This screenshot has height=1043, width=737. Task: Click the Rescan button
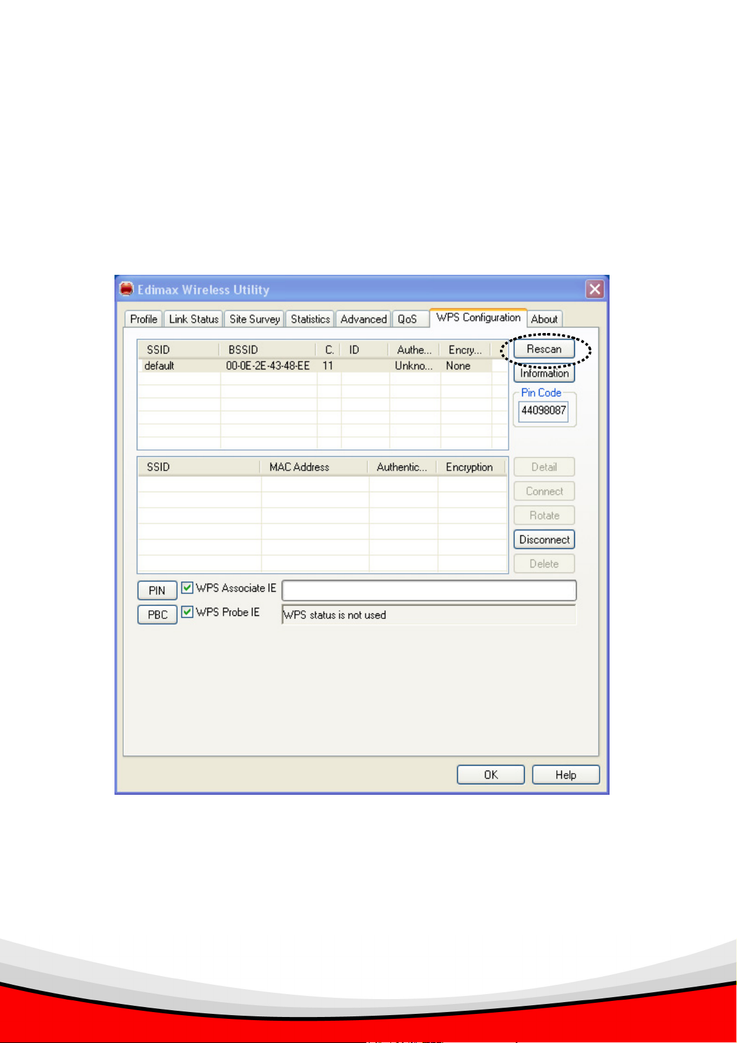click(544, 349)
